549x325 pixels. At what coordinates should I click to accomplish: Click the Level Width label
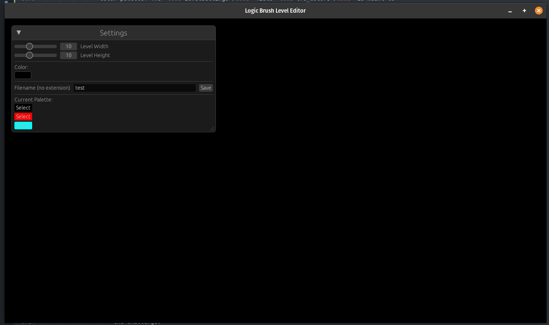pos(94,46)
